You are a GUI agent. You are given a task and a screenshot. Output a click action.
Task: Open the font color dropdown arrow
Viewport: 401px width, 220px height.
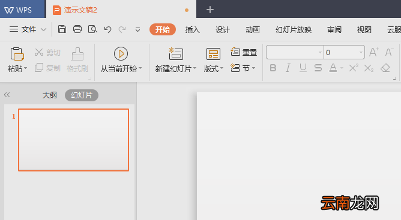click(342, 68)
